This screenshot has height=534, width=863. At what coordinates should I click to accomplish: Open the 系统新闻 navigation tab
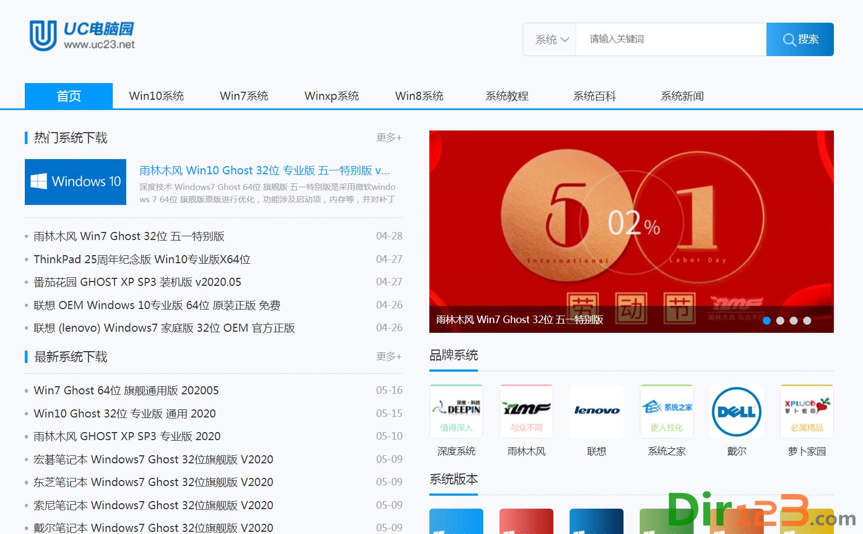click(x=682, y=96)
